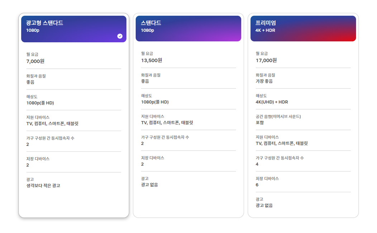
Task: Click supported devices text in 광고형 스탠다드 card
Action: (52, 123)
